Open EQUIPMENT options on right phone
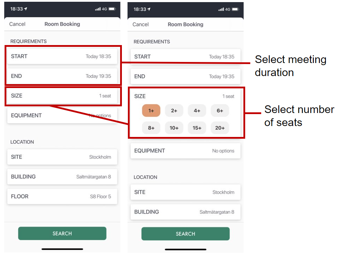The width and height of the screenshot is (341, 257). [186, 151]
